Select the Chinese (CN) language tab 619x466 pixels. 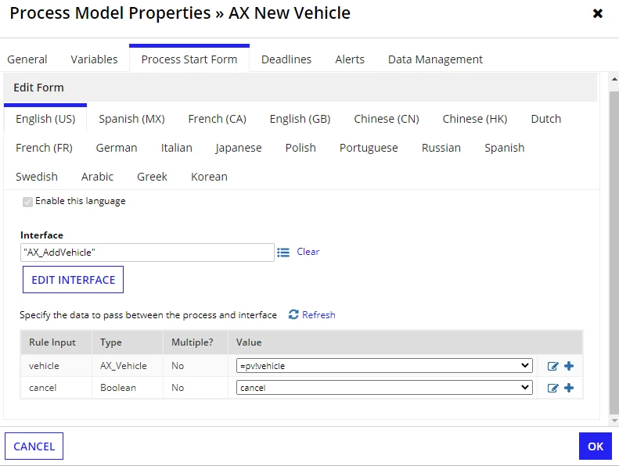(x=387, y=119)
